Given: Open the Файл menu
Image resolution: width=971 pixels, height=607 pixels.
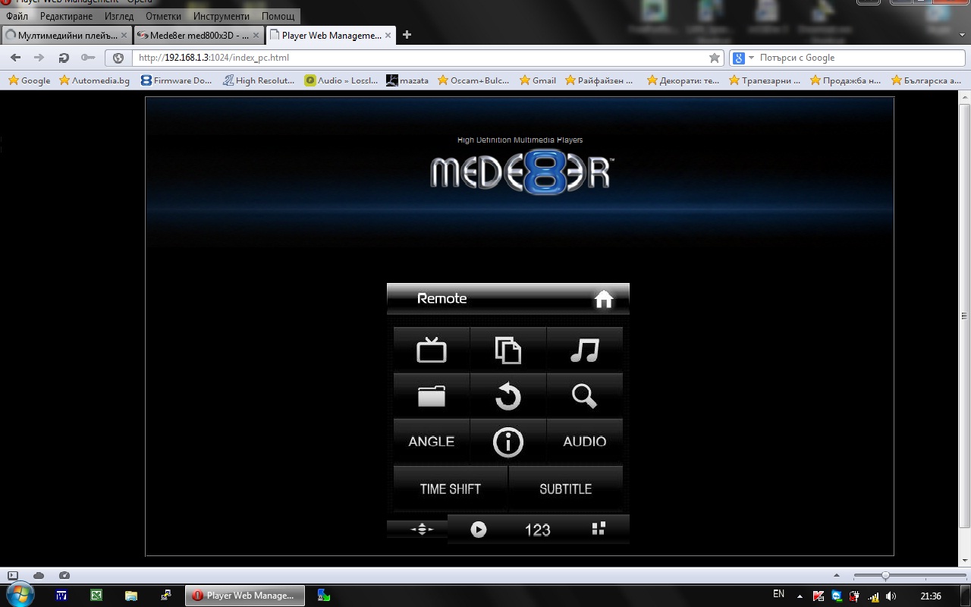Looking at the screenshot, I should pyautogui.click(x=17, y=16).
